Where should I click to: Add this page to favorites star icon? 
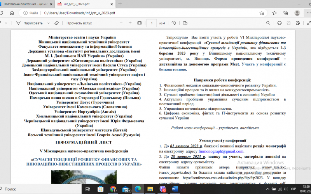[262, 13]
